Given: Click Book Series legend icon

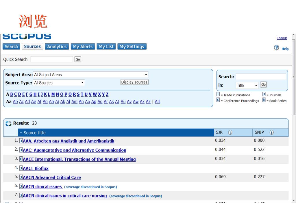Looking at the screenshot, I should coord(264,100).
